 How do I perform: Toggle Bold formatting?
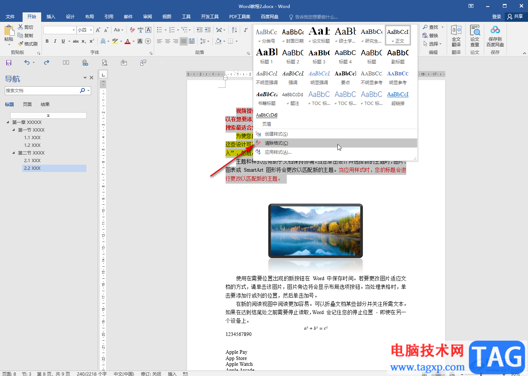47,41
